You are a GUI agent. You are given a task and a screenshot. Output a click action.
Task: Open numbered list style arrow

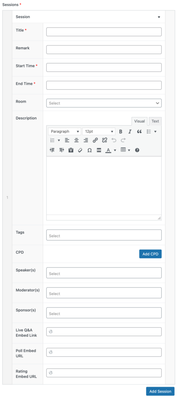click(x=59, y=140)
